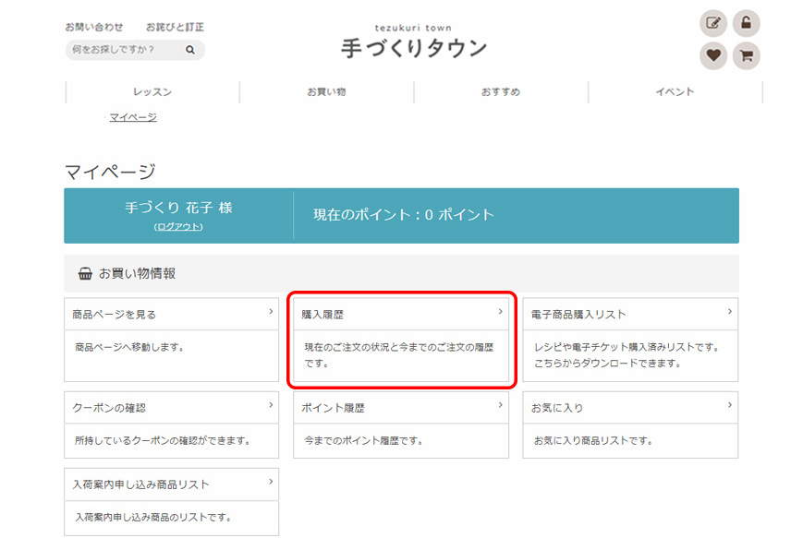Viewport: 803px width, 538px height.
Task: Expand 購入履歴 using its chevron
Action: click(500, 312)
